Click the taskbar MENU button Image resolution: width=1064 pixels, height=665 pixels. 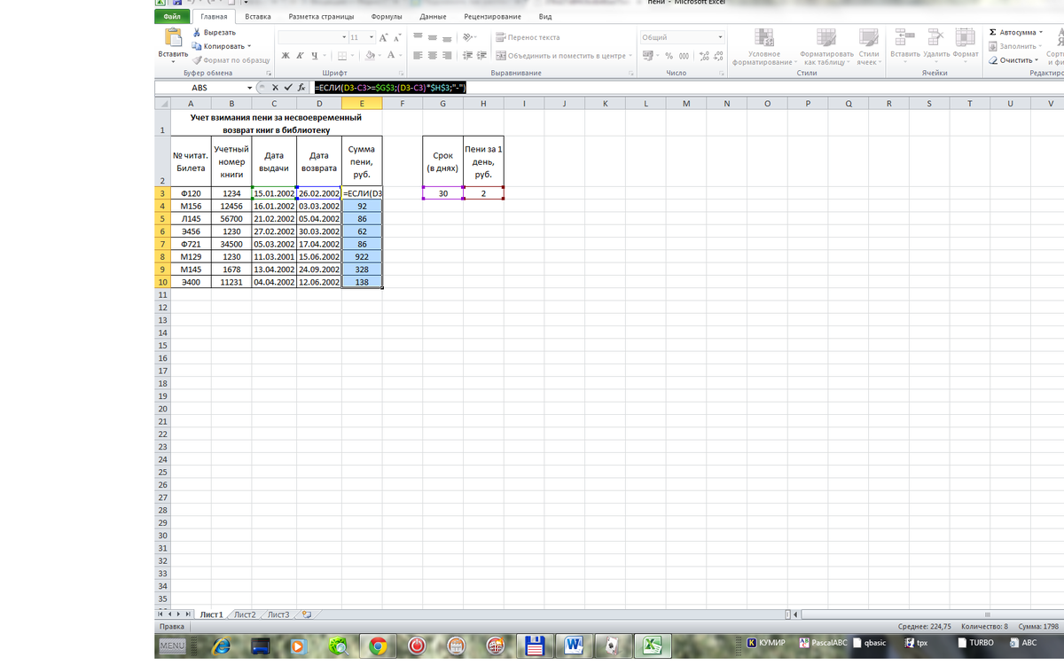tap(171, 646)
